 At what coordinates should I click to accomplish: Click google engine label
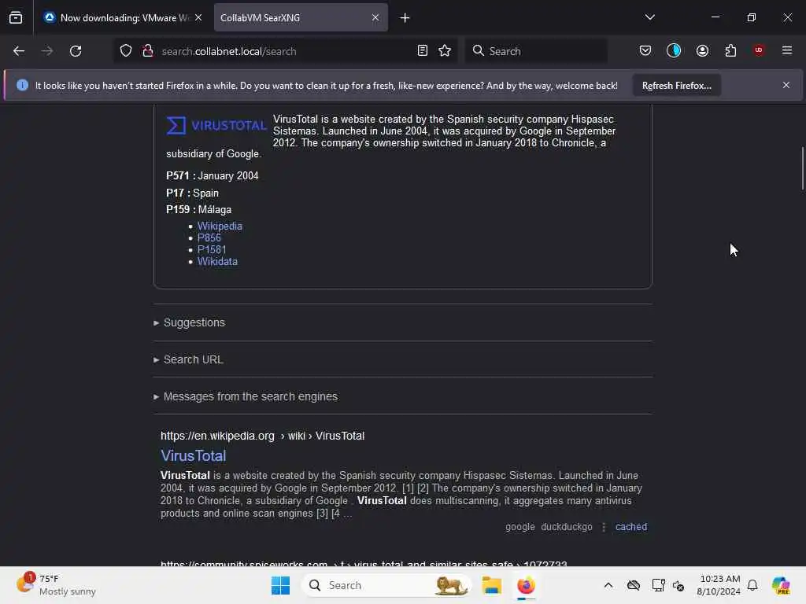click(519, 527)
